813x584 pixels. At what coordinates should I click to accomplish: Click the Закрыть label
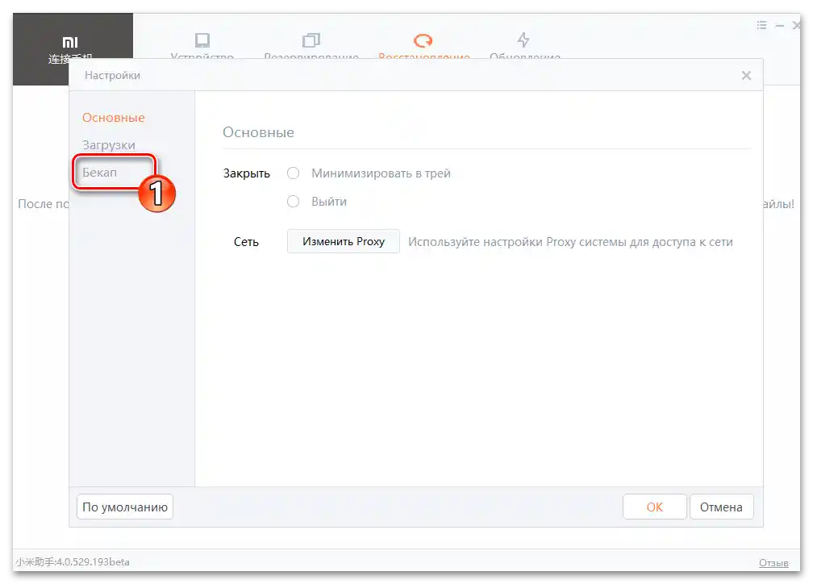point(246,173)
